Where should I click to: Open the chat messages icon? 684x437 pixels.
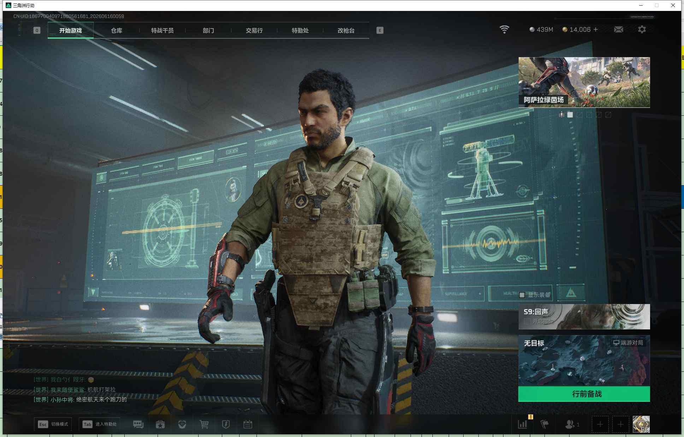[x=138, y=424]
